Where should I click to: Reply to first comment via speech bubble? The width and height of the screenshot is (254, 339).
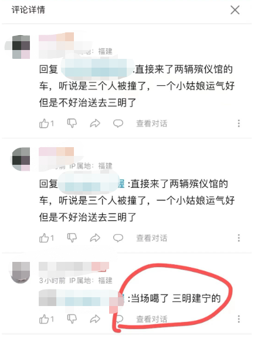pos(118,124)
